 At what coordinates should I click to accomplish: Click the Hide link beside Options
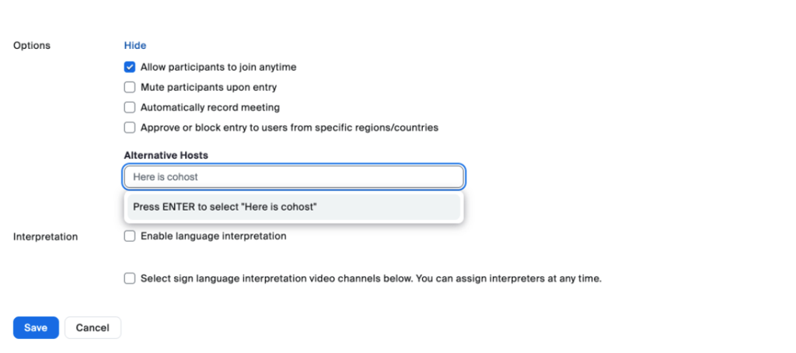click(x=134, y=46)
